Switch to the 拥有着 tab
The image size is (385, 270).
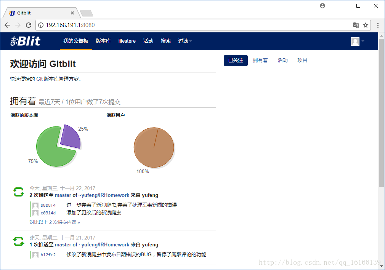pos(260,60)
